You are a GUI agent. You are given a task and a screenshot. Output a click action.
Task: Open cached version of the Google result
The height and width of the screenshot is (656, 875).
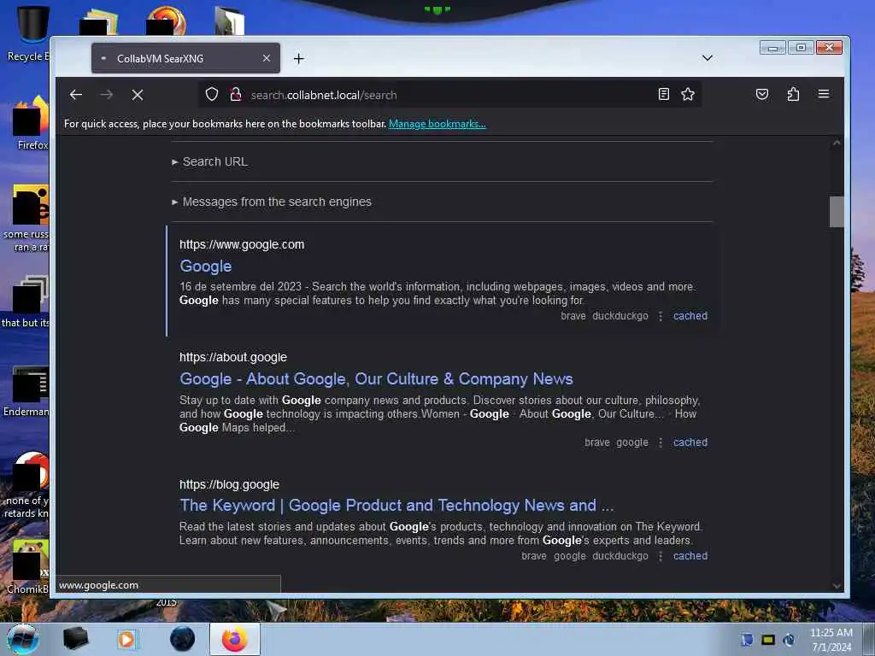(690, 316)
